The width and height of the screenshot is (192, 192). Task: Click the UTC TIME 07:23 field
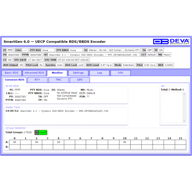click(67, 60)
